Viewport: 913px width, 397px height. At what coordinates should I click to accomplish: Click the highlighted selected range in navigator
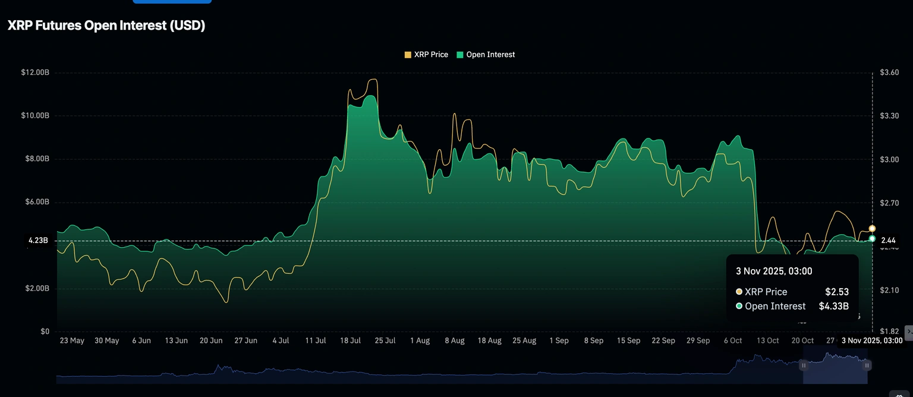point(835,367)
